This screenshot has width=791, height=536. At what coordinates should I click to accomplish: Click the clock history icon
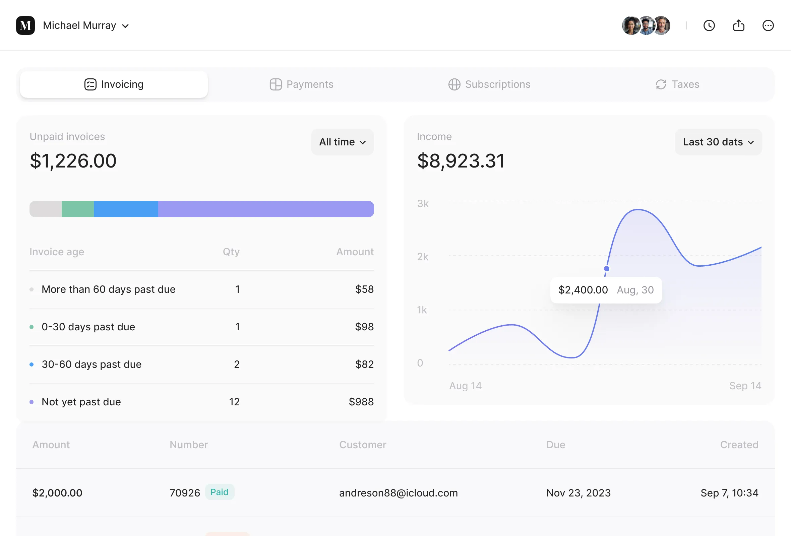709,25
